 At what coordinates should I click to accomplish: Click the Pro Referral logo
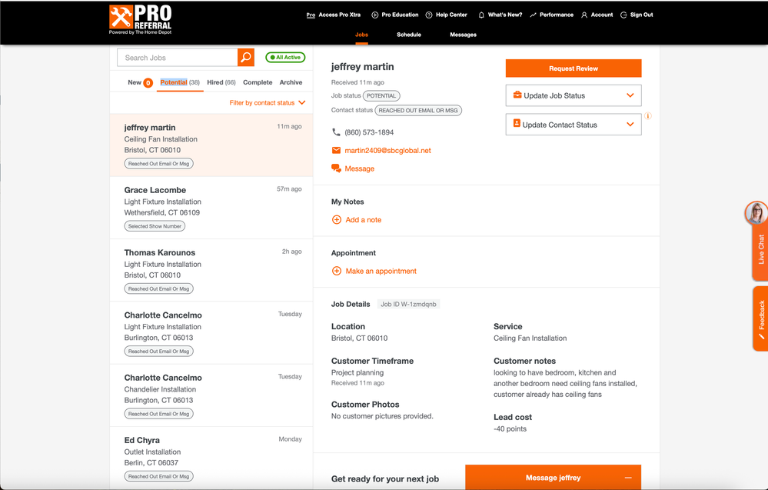[141, 21]
